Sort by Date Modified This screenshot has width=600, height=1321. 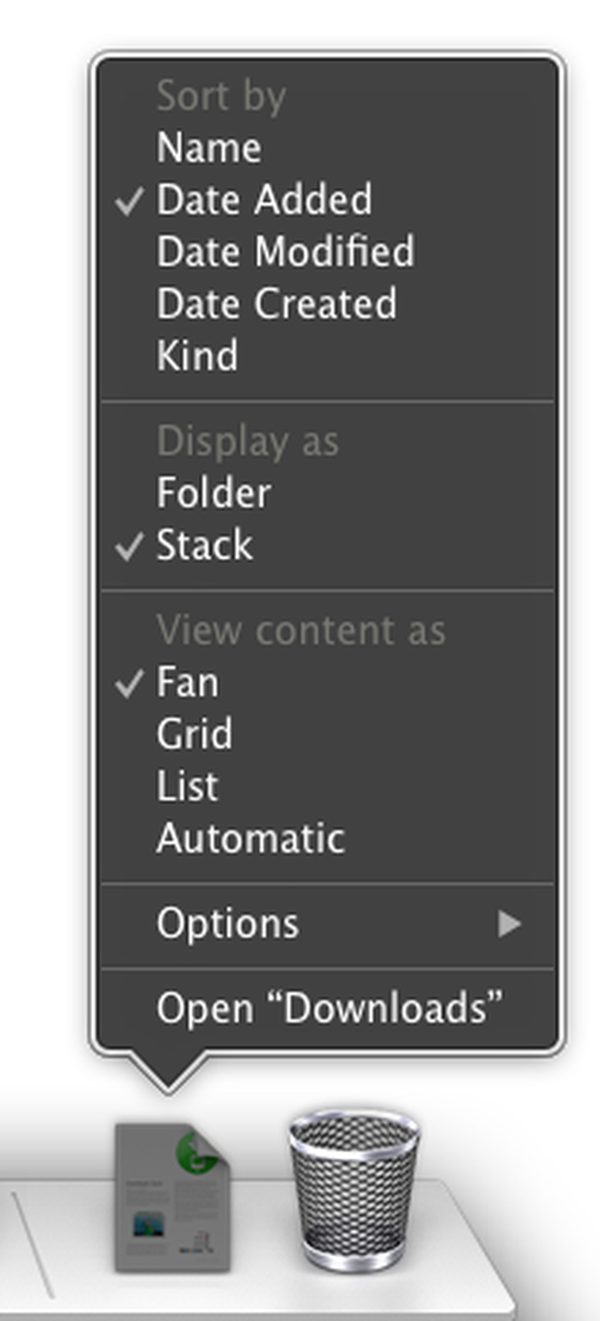[x=285, y=252]
